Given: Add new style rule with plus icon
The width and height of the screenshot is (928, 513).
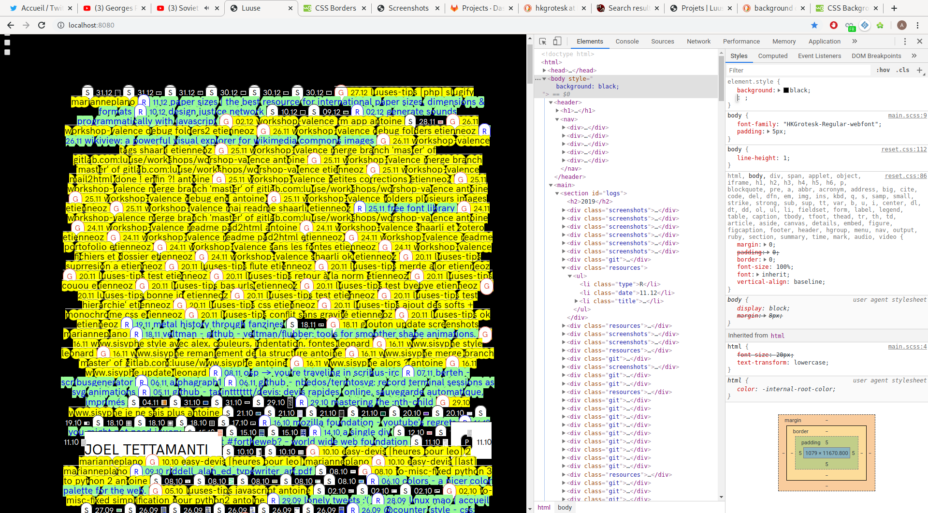Looking at the screenshot, I should coord(919,71).
